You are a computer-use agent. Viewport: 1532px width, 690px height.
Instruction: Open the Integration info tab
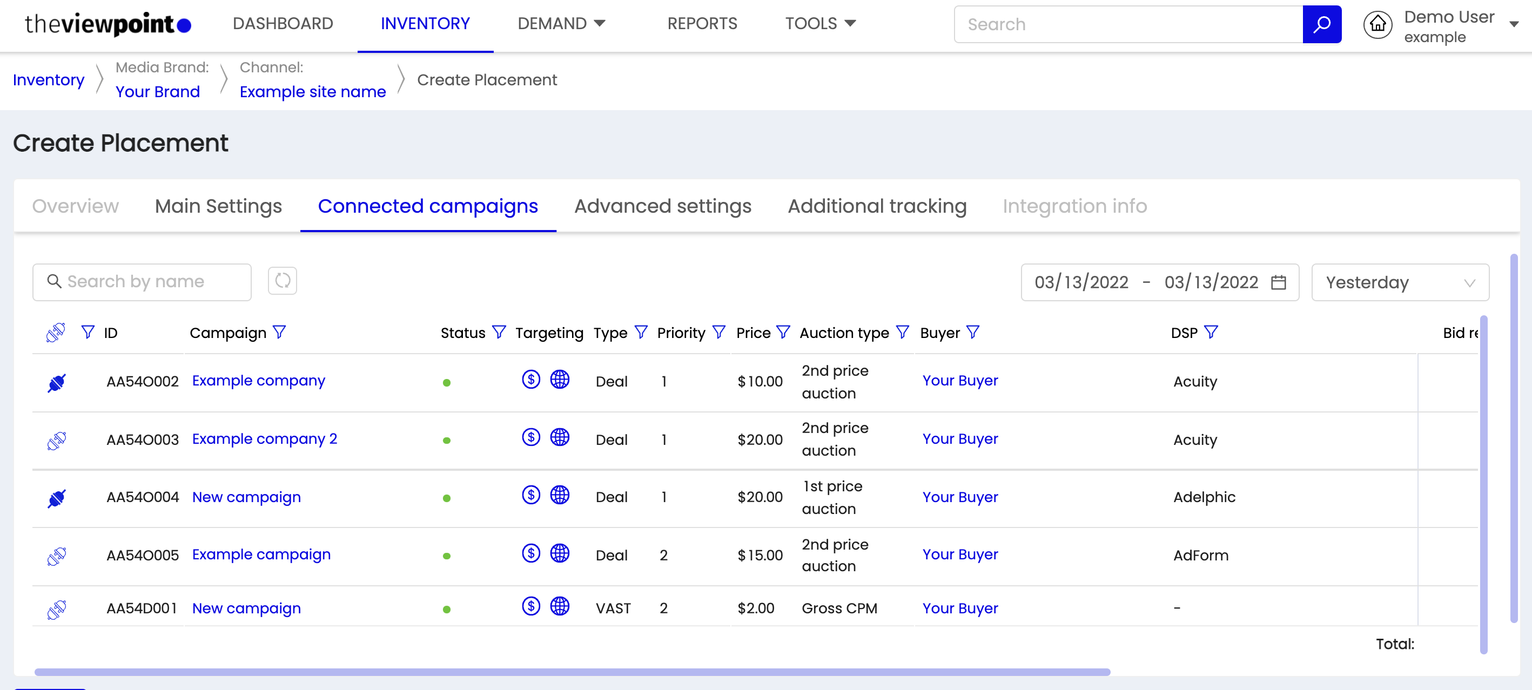[1074, 206]
